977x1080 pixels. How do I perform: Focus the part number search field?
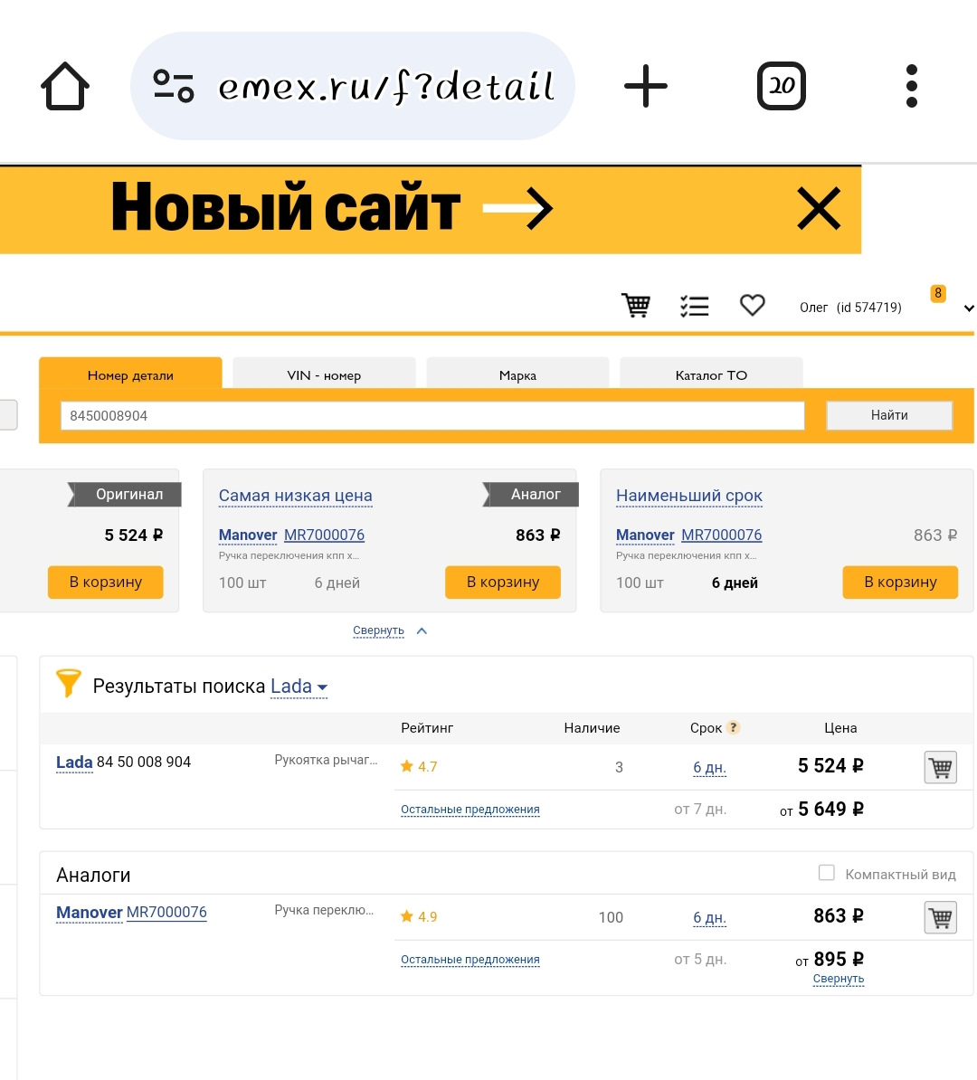[x=432, y=415]
